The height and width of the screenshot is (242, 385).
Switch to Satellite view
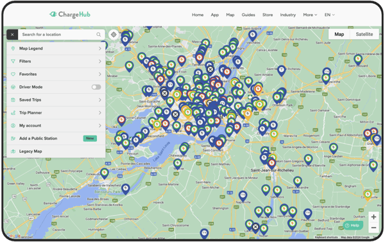point(364,35)
